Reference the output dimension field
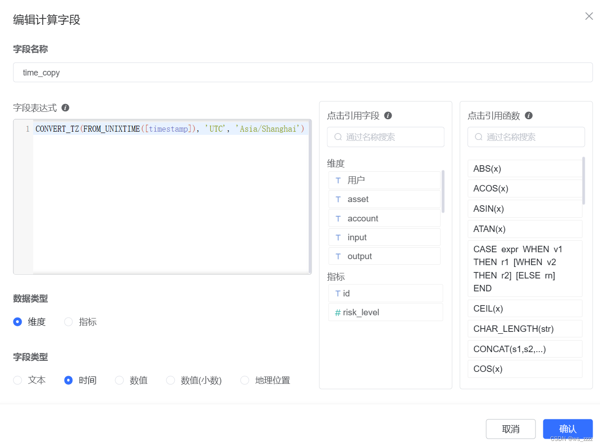 [384, 256]
